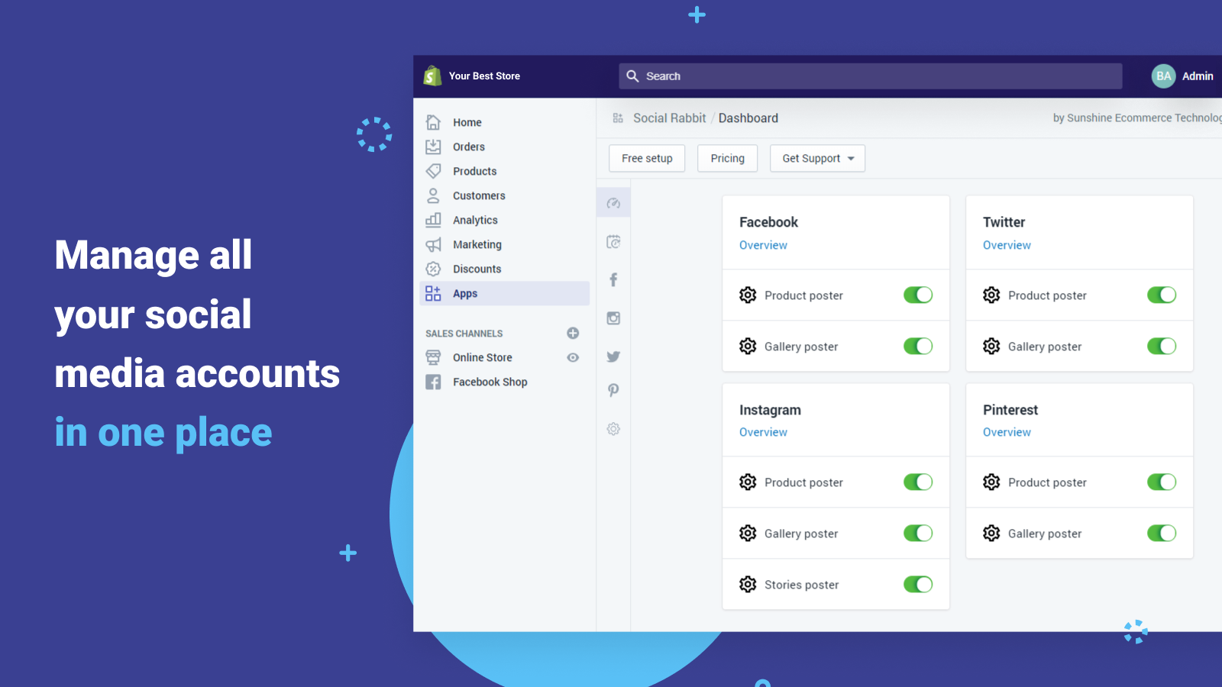
Task: Disable the Facebook Product poster toggle
Action: (917, 295)
